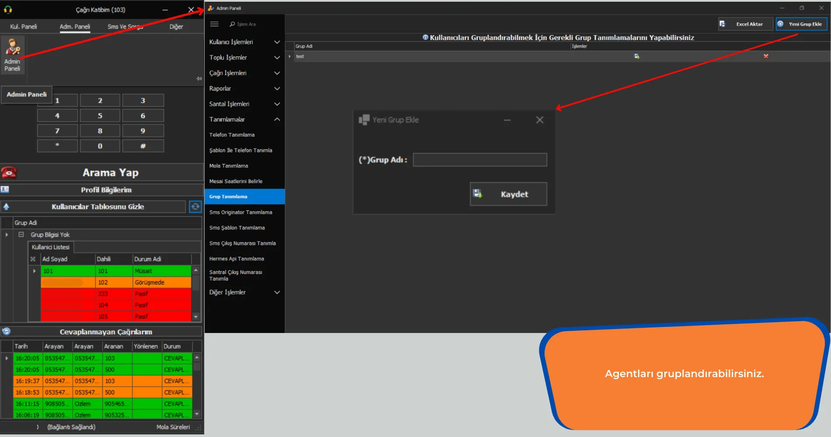
Task: Click the Yeni Grup Ekle button
Action: point(802,24)
